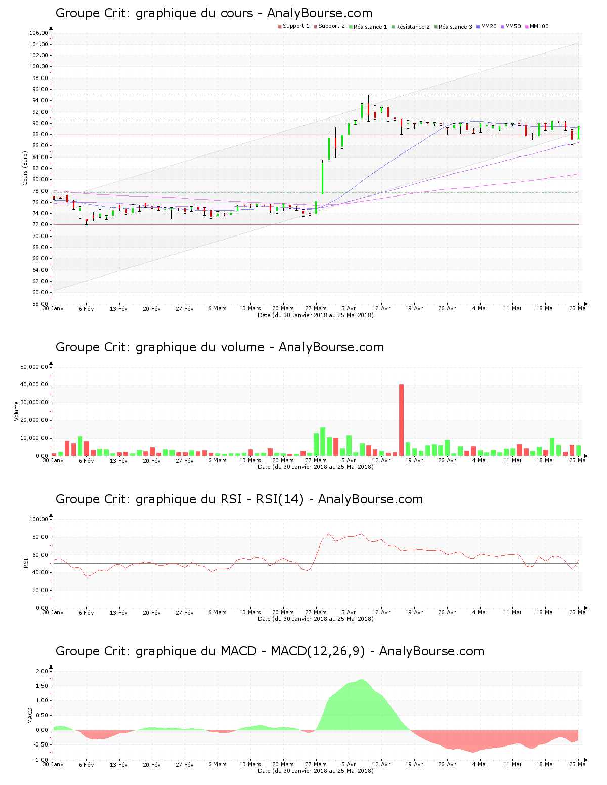Click the 'Cours (Euro)' y-axis label
The image size is (607, 785).
(x=25, y=168)
